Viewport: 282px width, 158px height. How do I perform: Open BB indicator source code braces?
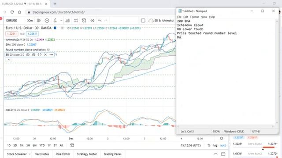pyautogui.click(x=40, y=54)
